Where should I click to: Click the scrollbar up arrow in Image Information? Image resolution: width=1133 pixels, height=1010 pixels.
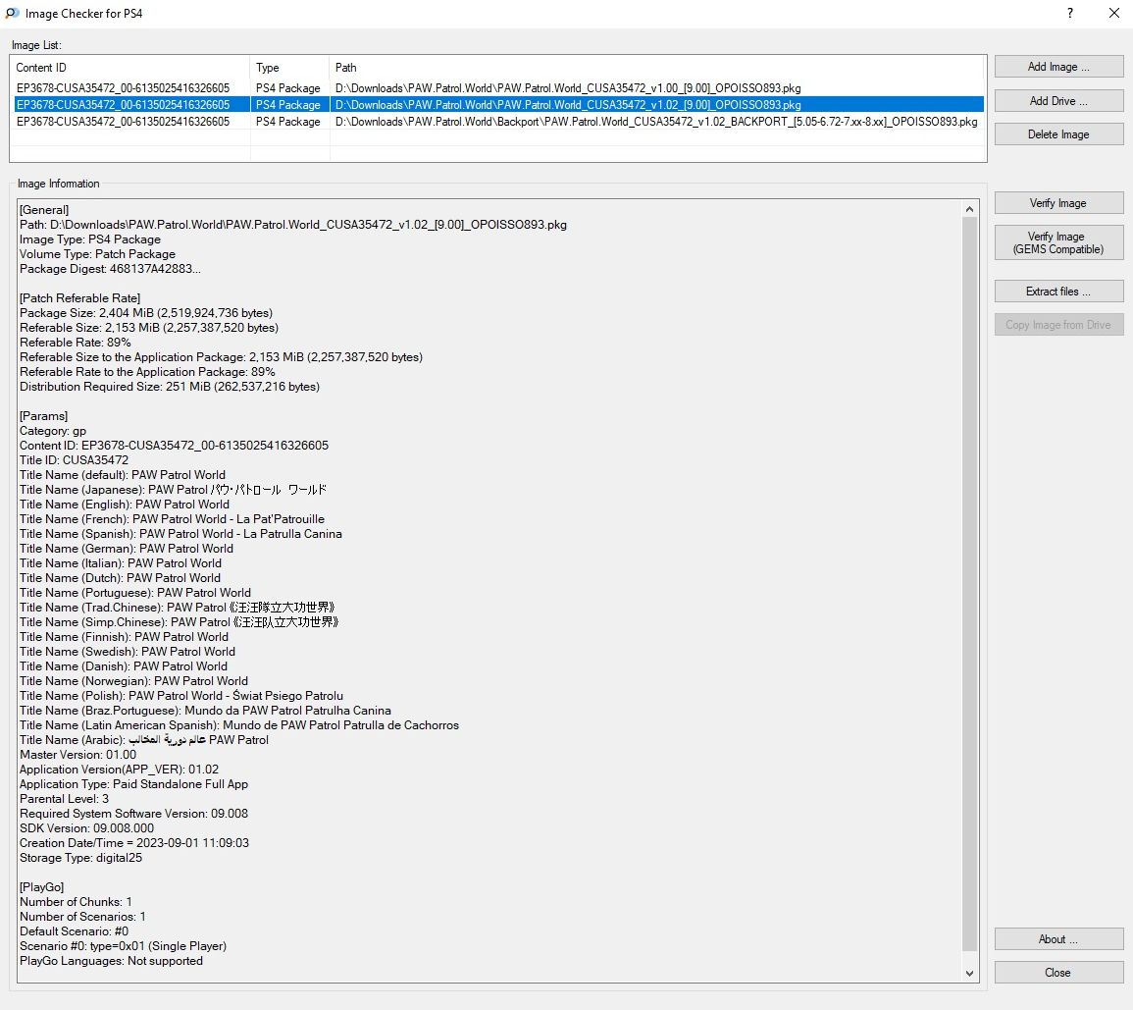coord(970,209)
